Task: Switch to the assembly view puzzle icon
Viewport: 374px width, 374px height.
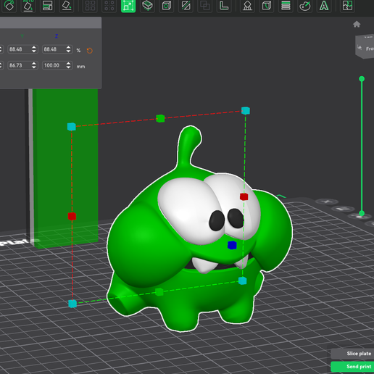Action: pyautogui.click(x=347, y=6)
